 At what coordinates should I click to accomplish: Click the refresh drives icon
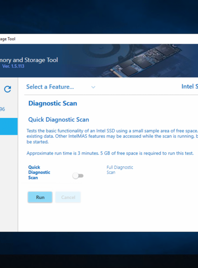(7, 89)
